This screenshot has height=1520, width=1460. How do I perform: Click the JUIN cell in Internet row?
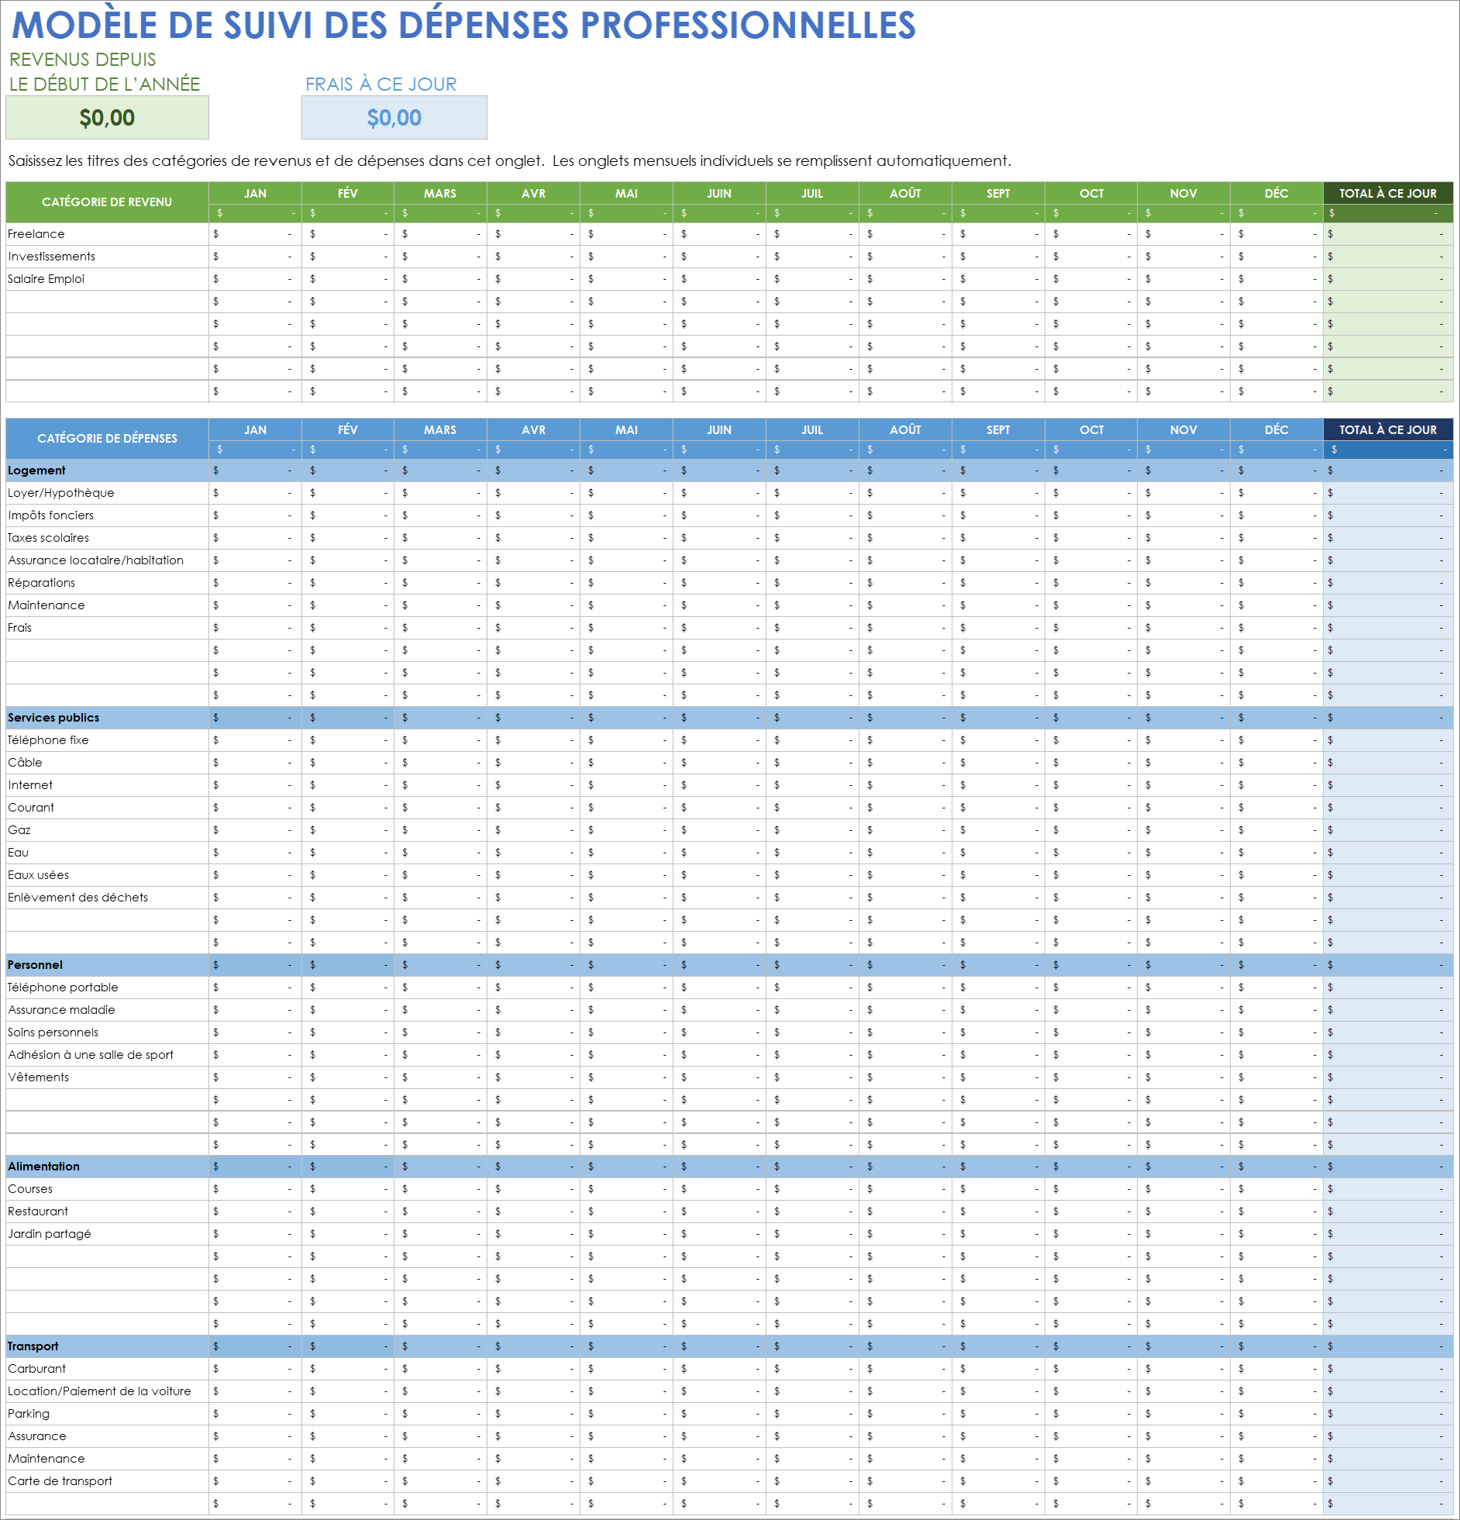pos(719,786)
